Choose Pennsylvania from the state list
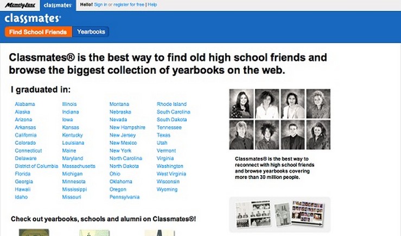Image resolution: width=401 pixels, height=236 pixels. 124,197
